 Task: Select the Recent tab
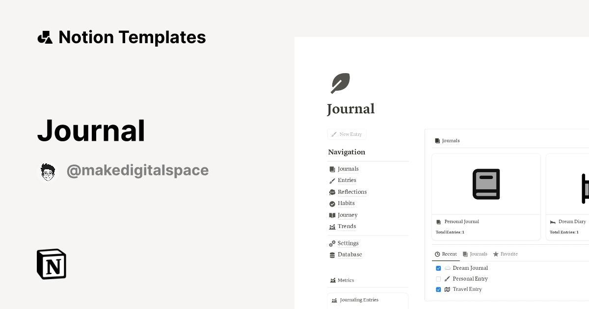[445, 254]
